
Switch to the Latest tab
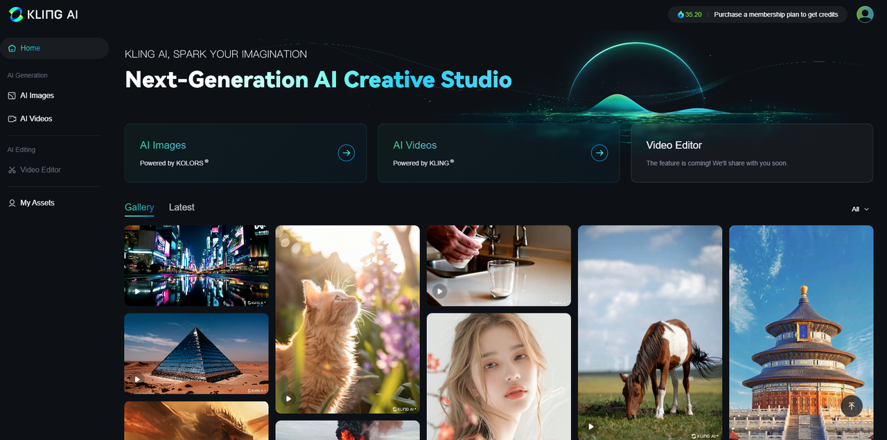coord(182,208)
